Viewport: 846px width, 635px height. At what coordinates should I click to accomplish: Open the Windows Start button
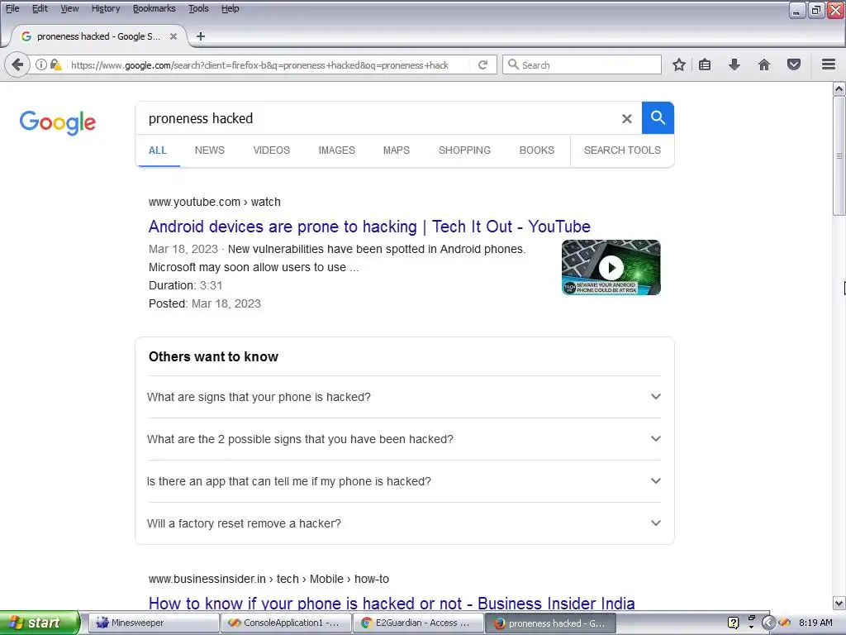coord(40,623)
